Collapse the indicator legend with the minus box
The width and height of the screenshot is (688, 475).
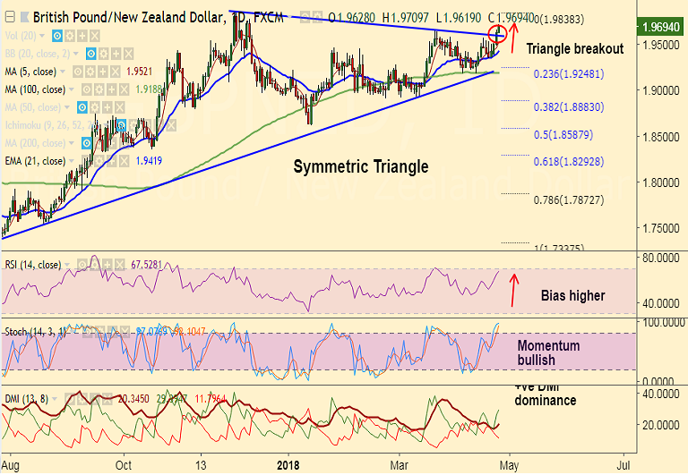coord(10,18)
